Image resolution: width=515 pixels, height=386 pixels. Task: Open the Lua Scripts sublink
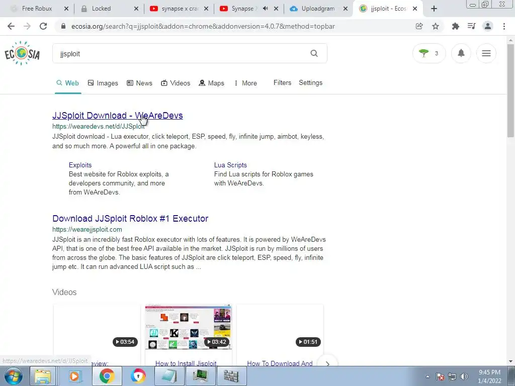[x=230, y=165]
